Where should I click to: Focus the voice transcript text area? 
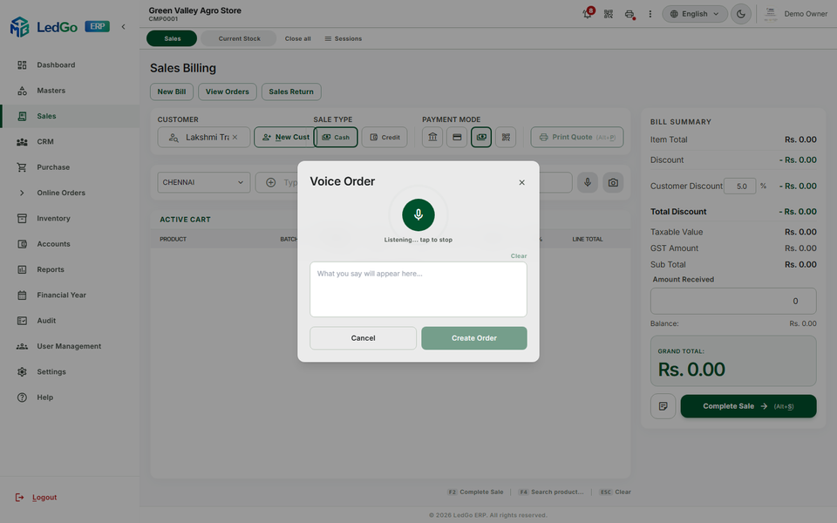pyautogui.click(x=418, y=289)
